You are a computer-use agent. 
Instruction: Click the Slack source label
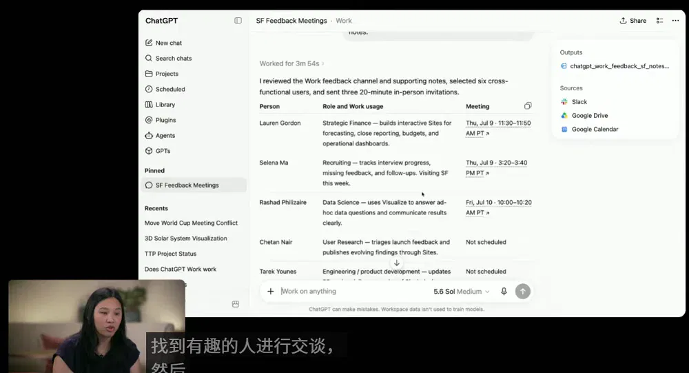click(x=579, y=101)
